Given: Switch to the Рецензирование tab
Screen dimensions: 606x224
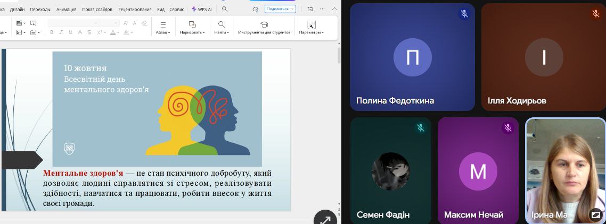Looking at the screenshot, I should point(136,9).
